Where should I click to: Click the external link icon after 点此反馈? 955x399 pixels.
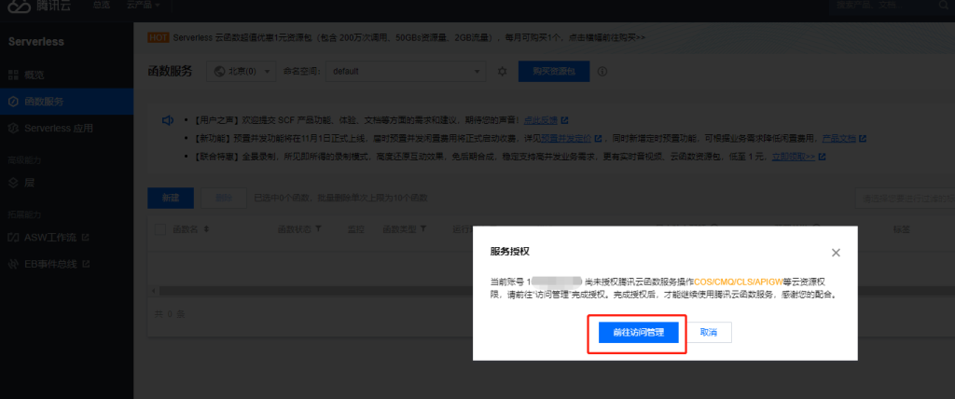pyautogui.click(x=564, y=120)
